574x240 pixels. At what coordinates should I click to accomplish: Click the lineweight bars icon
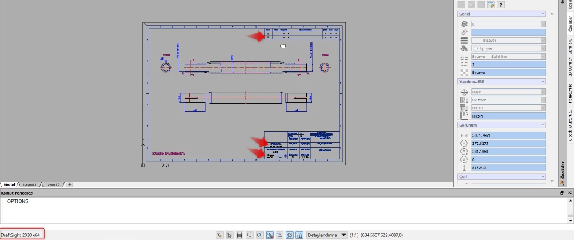coord(464,40)
